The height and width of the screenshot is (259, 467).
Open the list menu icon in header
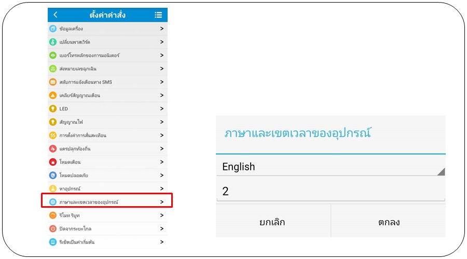tap(158, 15)
